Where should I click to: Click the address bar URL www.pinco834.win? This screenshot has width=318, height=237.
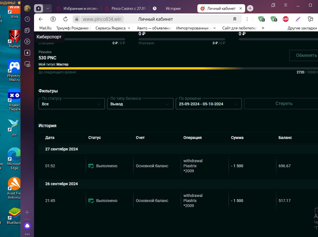point(102,19)
